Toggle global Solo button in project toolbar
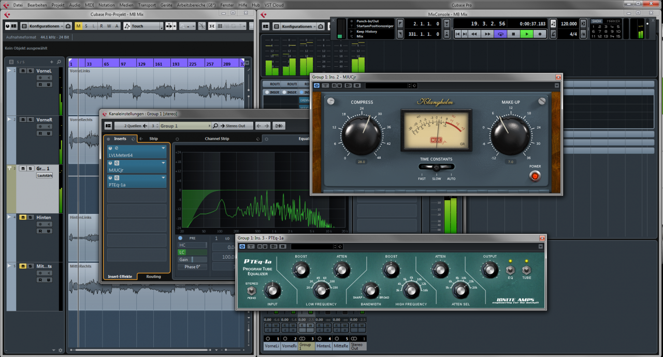This screenshot has width=663, height=357. click(x=87, y=26)
